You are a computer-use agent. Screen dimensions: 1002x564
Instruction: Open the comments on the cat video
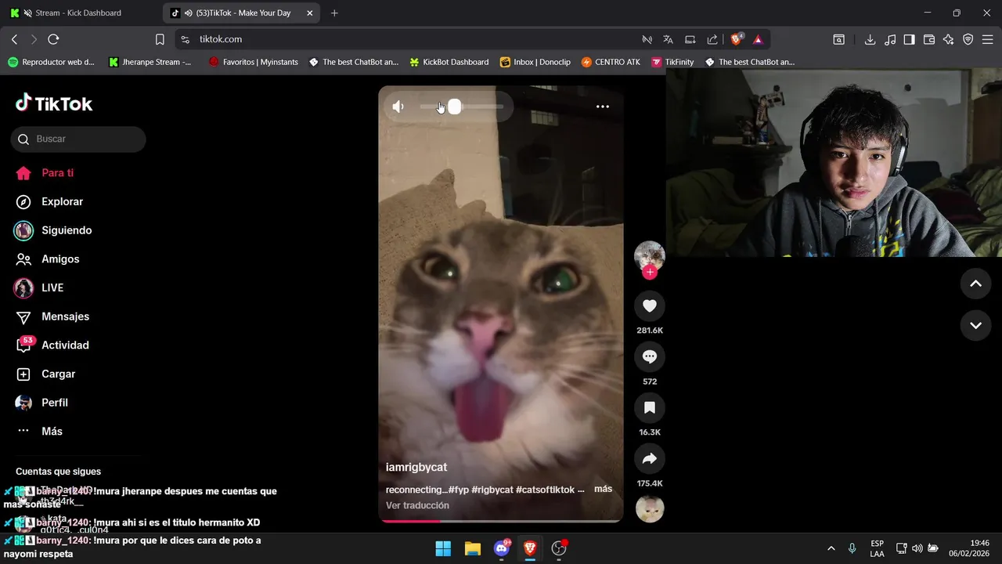(649, 356)
